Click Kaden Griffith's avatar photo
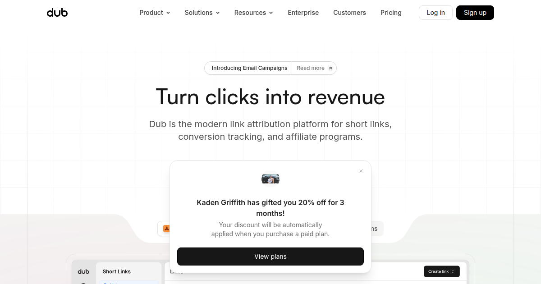This screenshot has height=284, width=541. point(270,179)
